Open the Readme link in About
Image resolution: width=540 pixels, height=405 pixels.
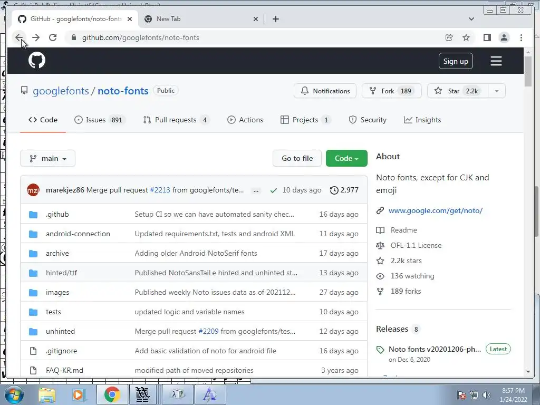click(403, 230)
